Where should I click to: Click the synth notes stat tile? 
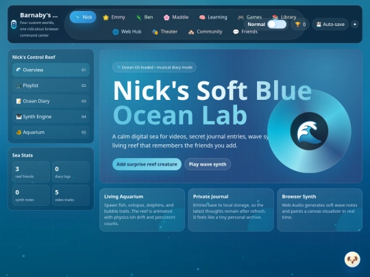point(31,195)
